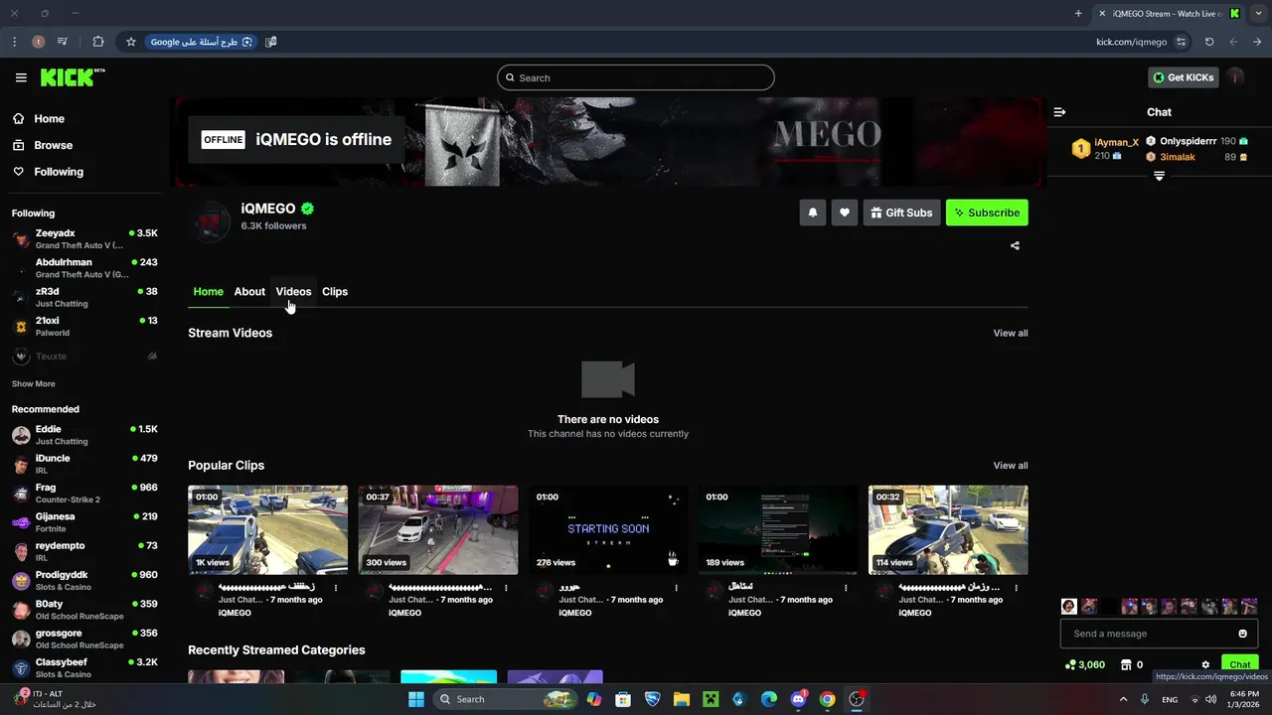Image resolution: width=1272 pixels, height=715 pixels.
Task: Open the Starting Soon clip with 276 views
Action: (608, 529)
